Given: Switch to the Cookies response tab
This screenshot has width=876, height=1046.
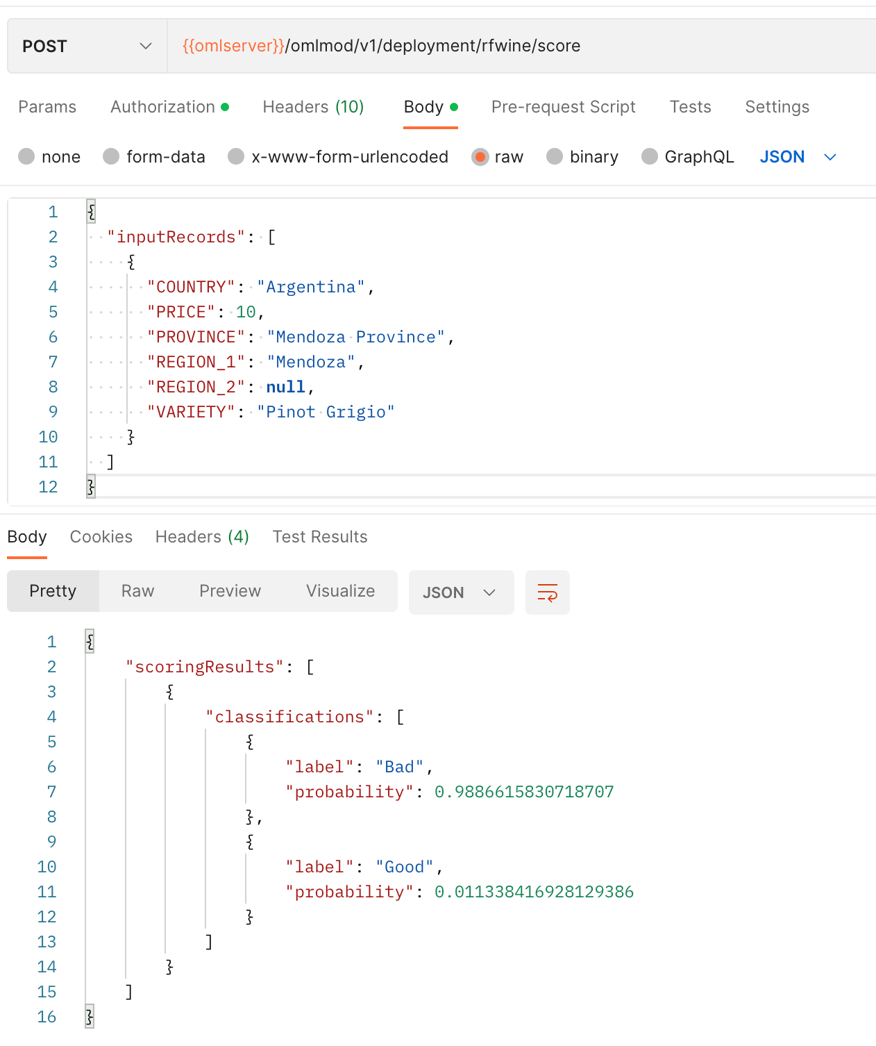Looking at the screenshot, I should [101, 536].
